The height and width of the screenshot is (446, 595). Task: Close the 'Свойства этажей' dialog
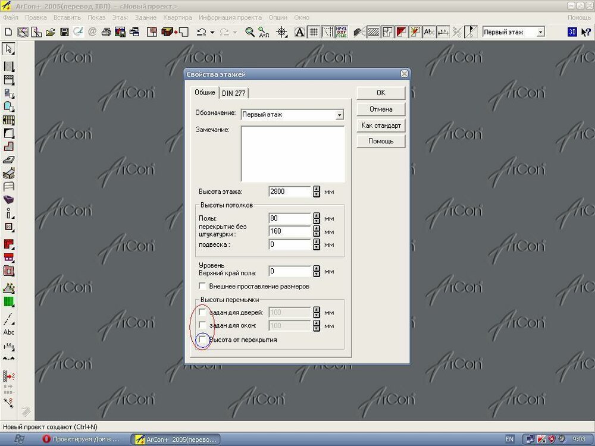405,74
